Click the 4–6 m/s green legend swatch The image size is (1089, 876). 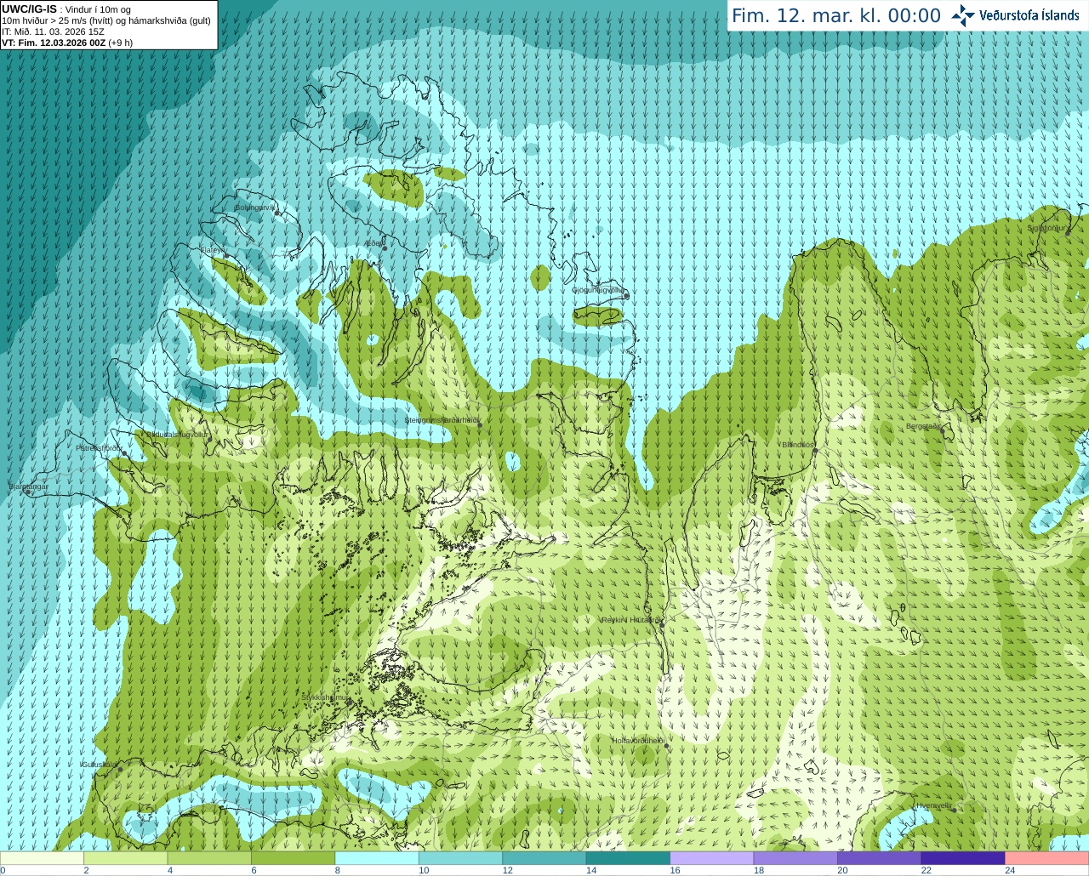click(x=209, y=858)
